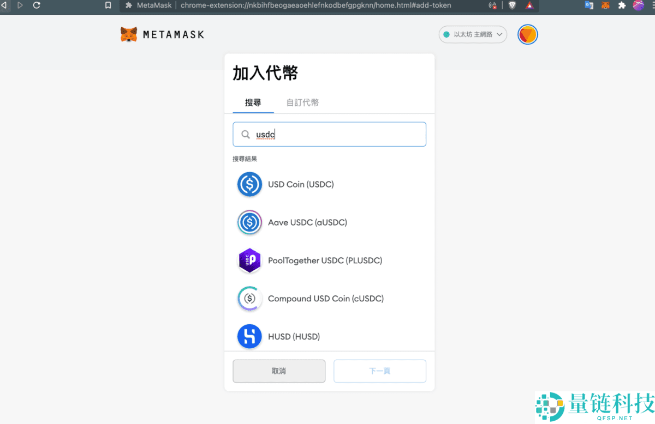The width and height of the screenshot is (655, 424).
Task: Click the Aave USDC token logo
Action: pyautogui.click(x=249, y=222)
